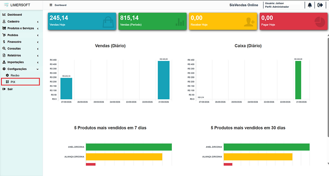
Task: Click the Pedidos cart icon
Action: point(4,35)
